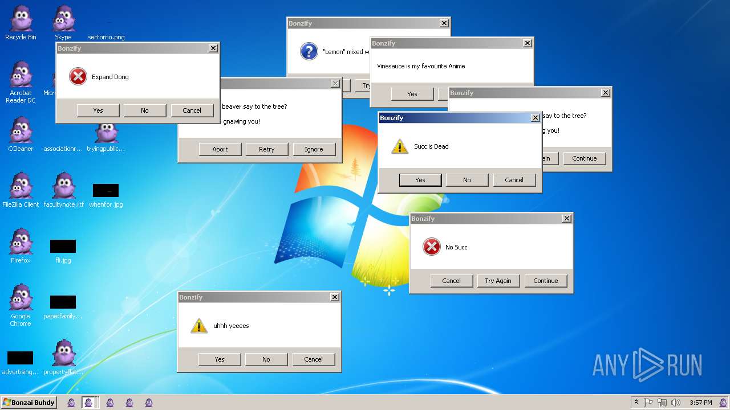
Task: Click the 'uhhh yeeees' message text
Action: coord(231,326)
